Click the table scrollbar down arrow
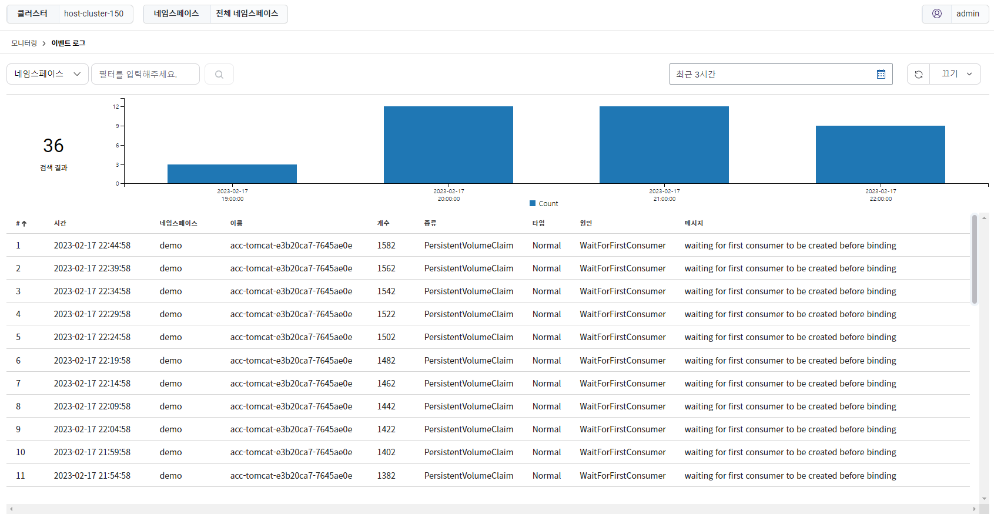The image size is (994, 521). (x=984, y=499)
